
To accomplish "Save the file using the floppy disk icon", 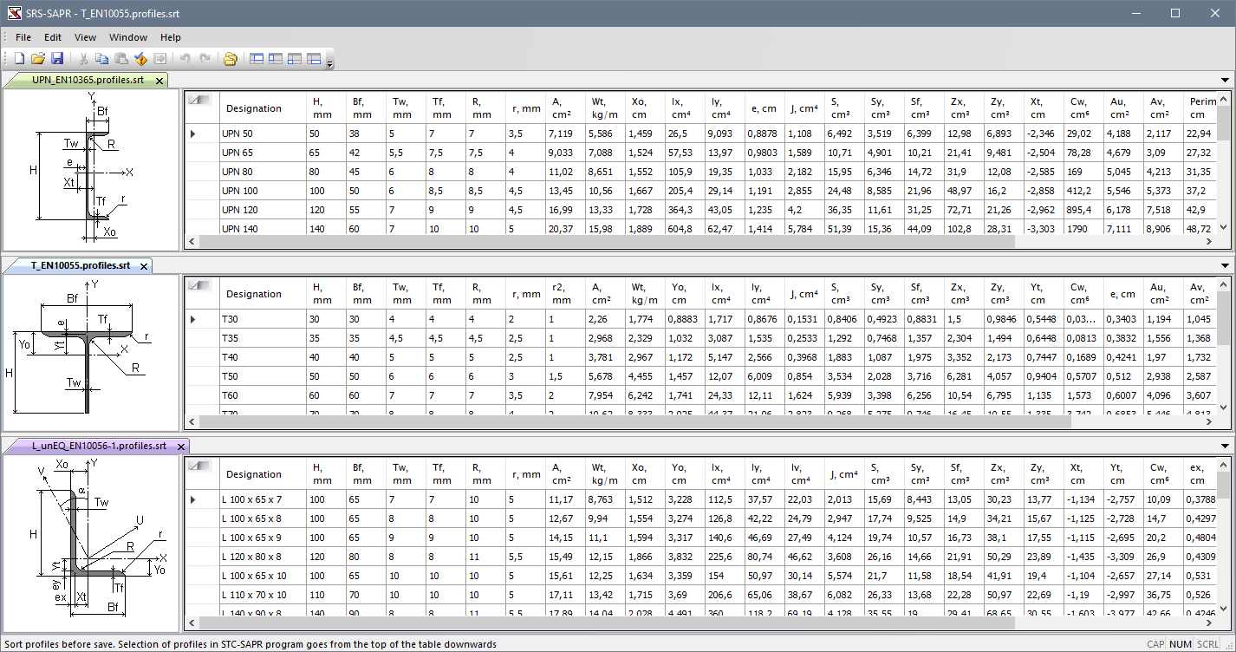I will pos(57,59).
